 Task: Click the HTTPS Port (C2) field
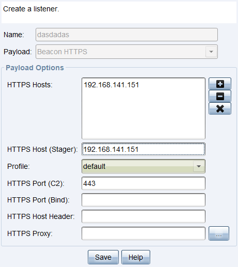[x=144, y=183]
